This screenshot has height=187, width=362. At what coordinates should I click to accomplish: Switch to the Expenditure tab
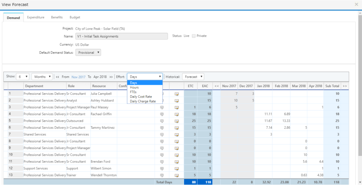tap(35, 17)
